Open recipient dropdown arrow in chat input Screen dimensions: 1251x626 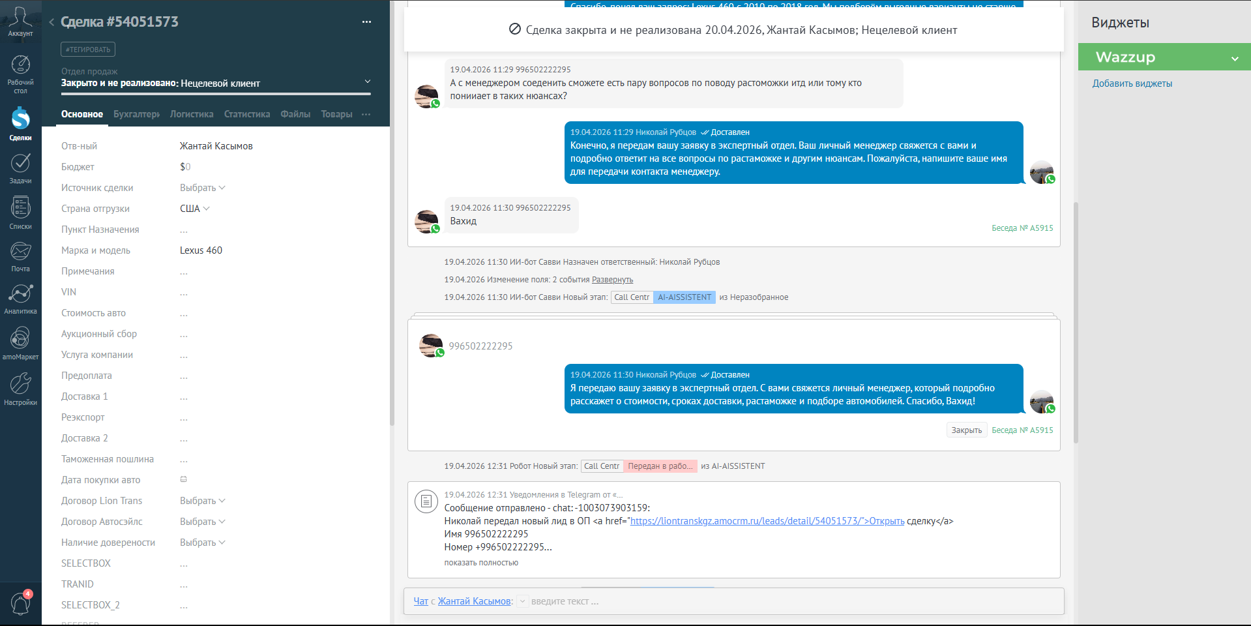[x=522, y=601]
